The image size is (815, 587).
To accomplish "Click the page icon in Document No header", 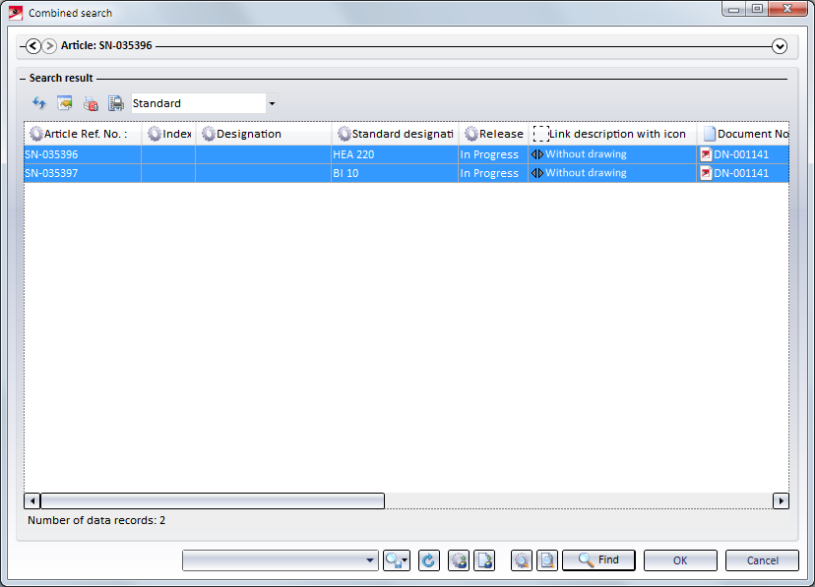I will coord(710,134).
